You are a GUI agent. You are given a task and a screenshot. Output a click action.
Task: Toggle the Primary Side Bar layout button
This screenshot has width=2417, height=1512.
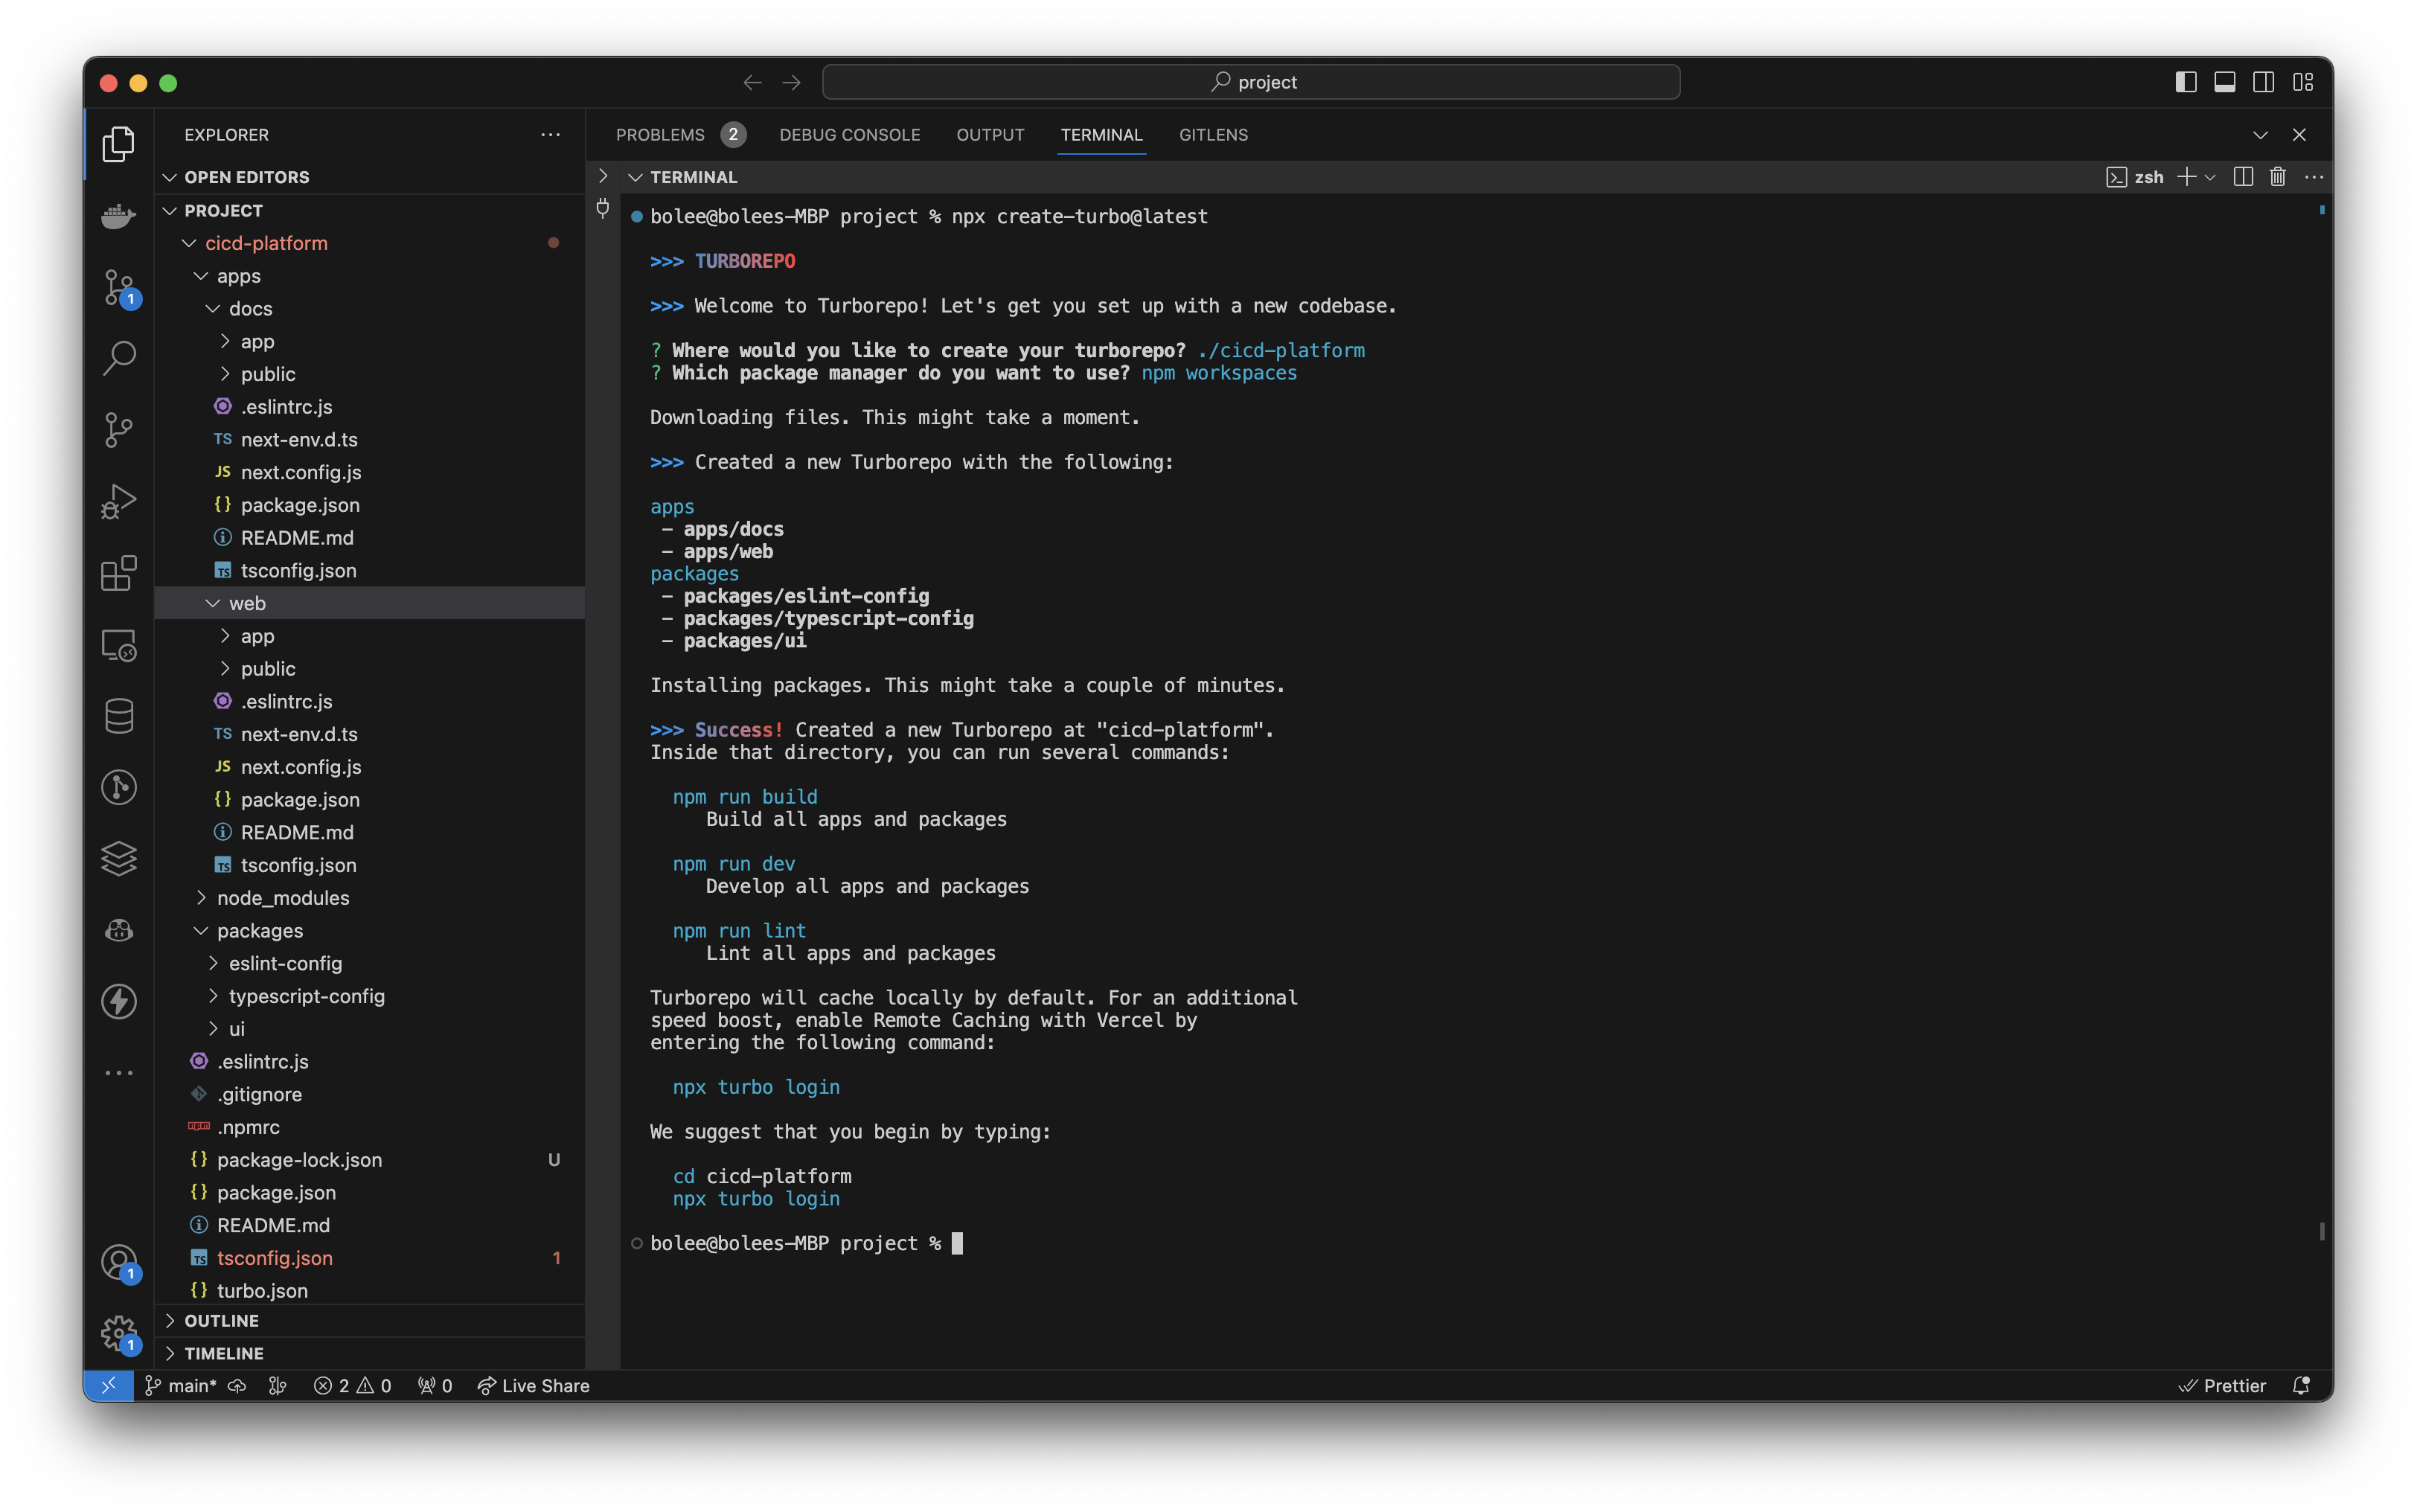(x=2186, y=82)
